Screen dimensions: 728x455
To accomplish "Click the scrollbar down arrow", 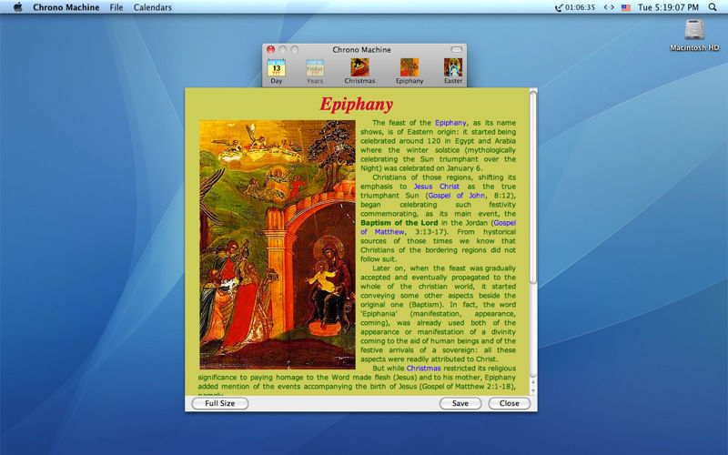I will [533, 391].
